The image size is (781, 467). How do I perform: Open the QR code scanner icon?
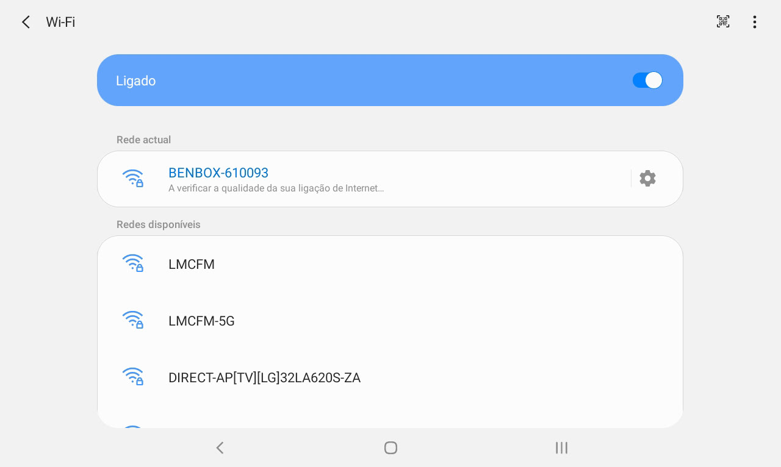coord(723,22)
